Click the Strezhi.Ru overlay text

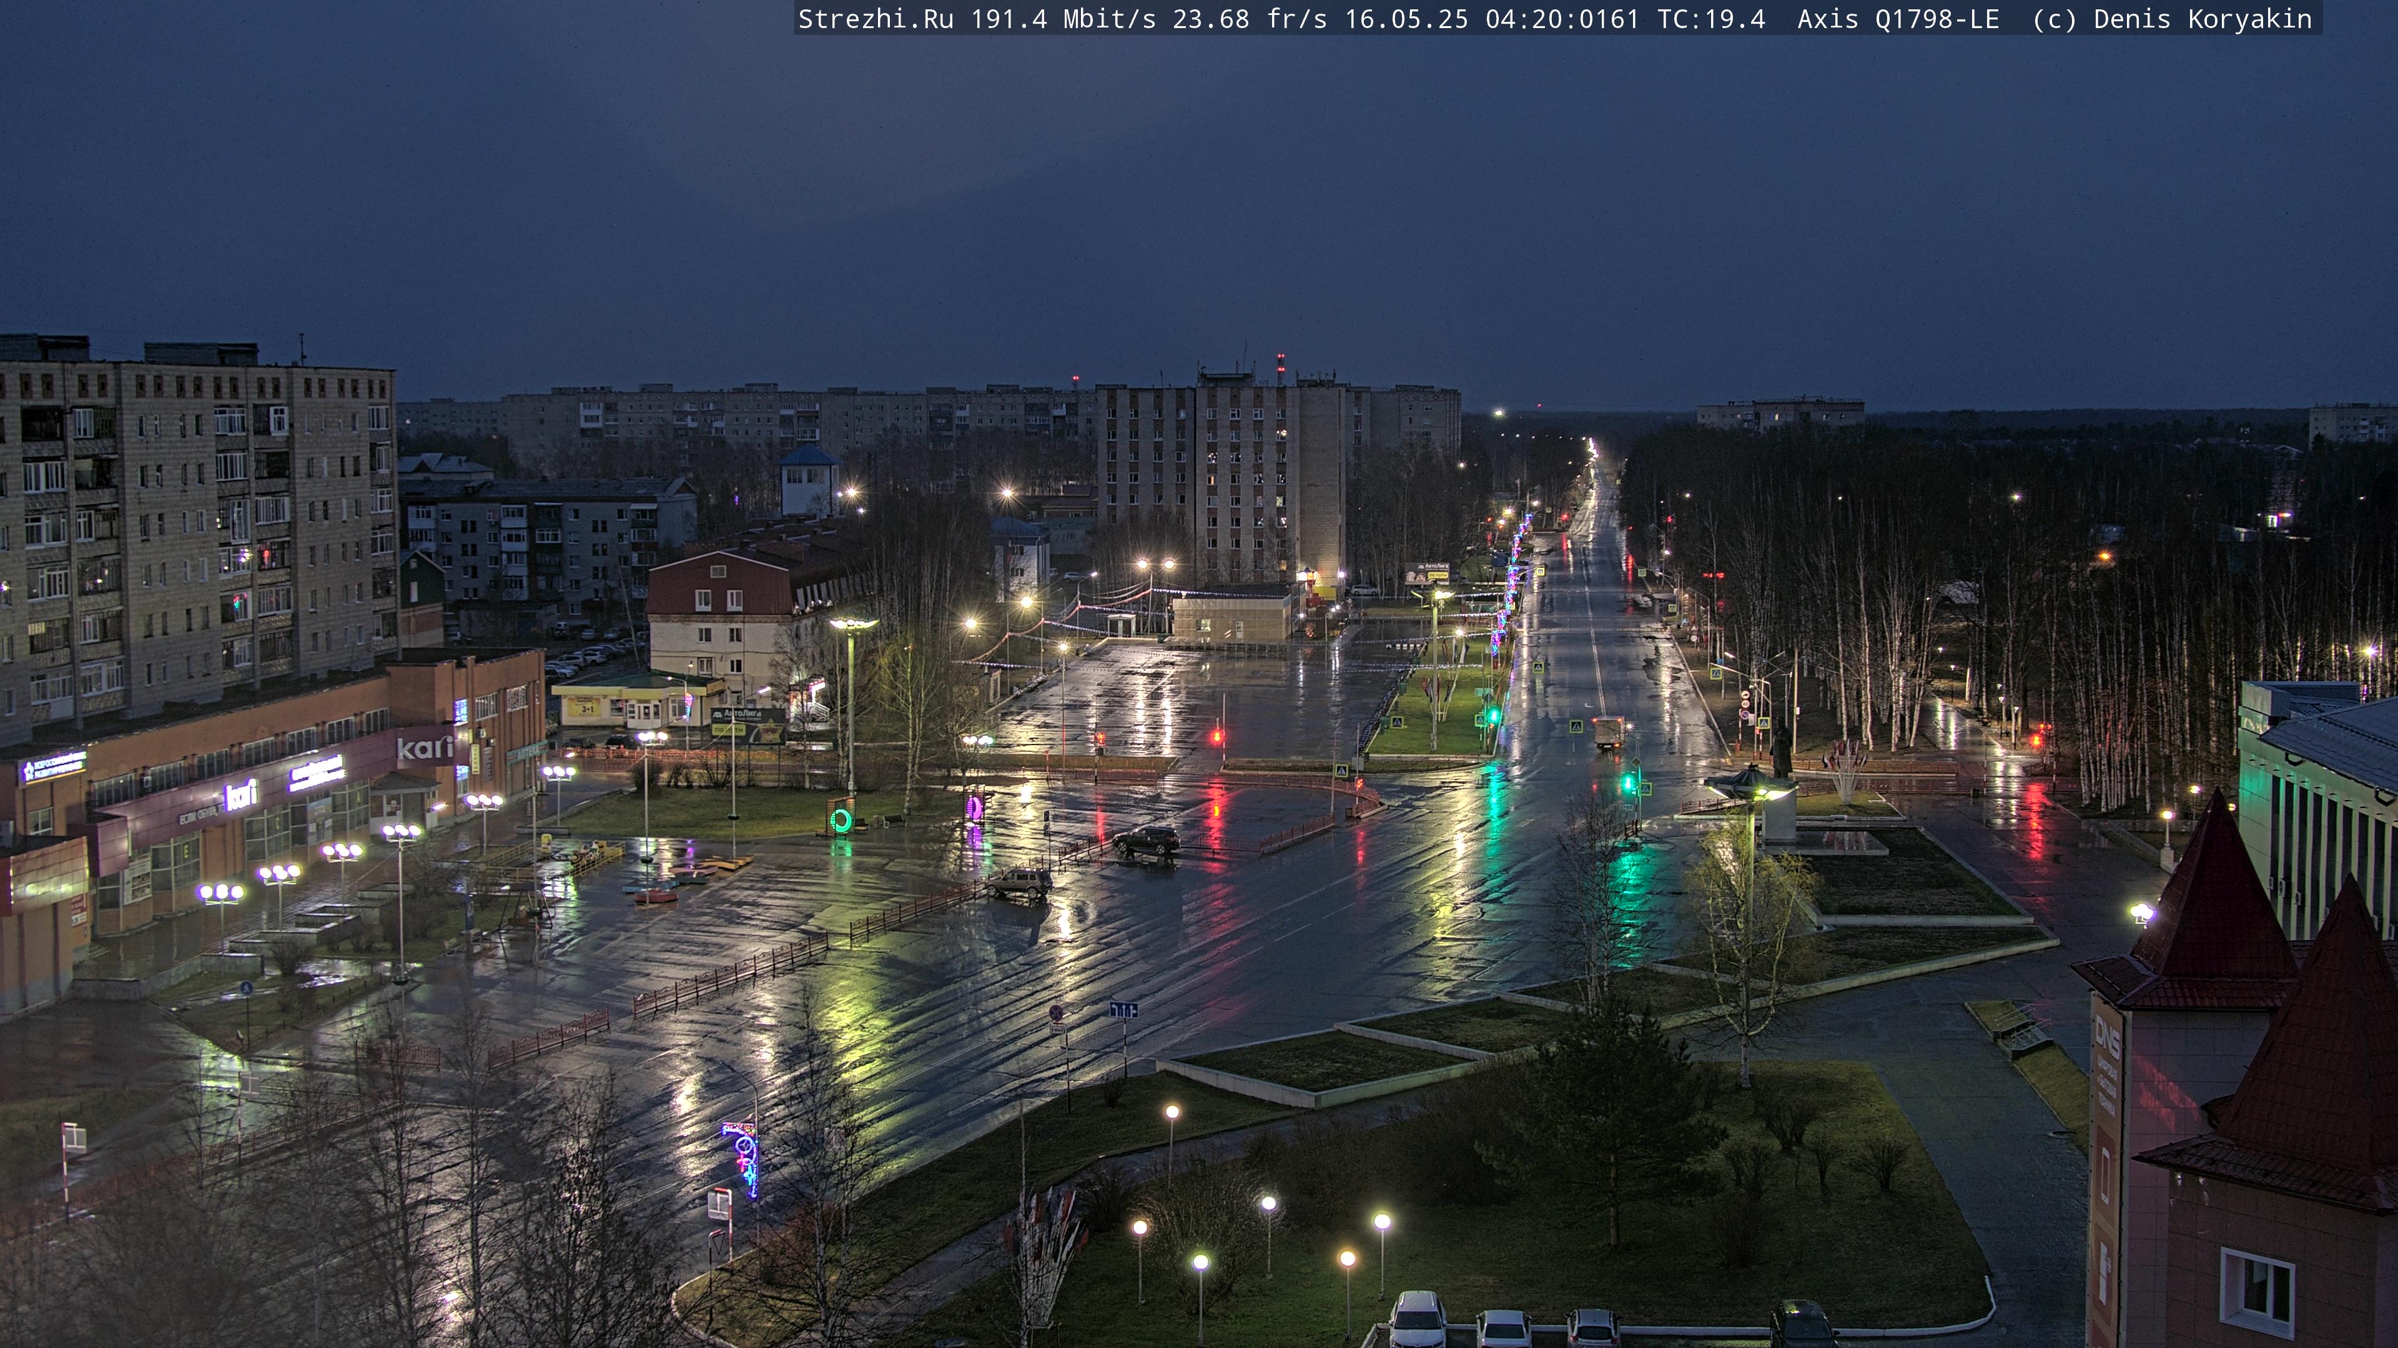[x=876, y=19]
